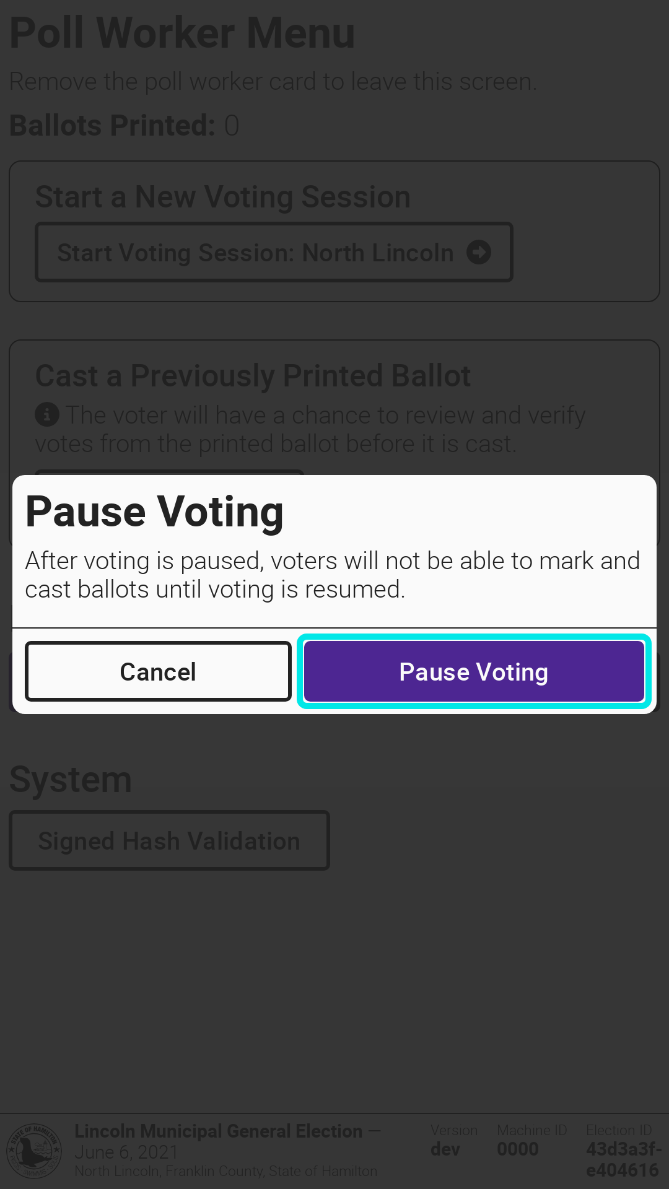Click the Cancel button in the dialog
669x1189 pixels.
(158, 672)
